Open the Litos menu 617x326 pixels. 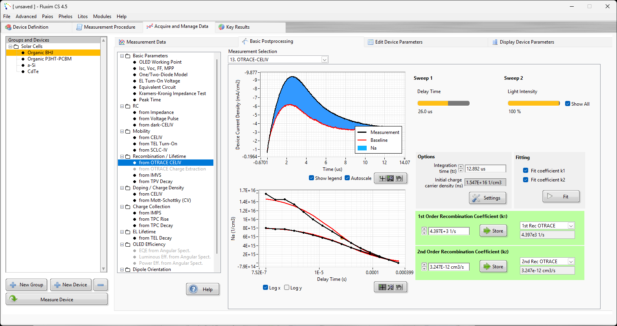[x=83, y=16]
